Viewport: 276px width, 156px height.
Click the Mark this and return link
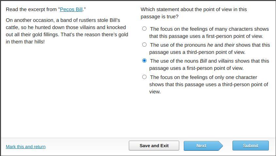click(x=26, y=147)
